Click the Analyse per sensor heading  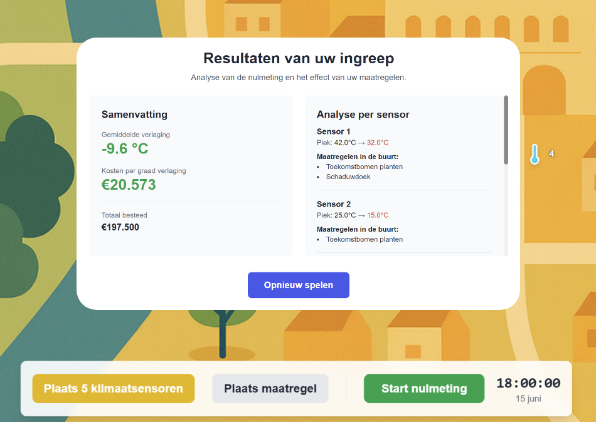click(363, 115)
